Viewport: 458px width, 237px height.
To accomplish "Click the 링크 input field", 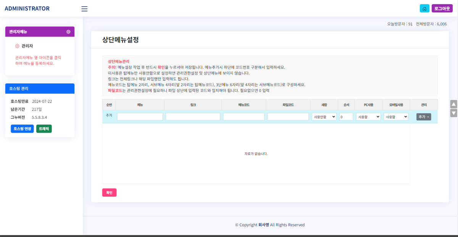I will click(193, 117).
